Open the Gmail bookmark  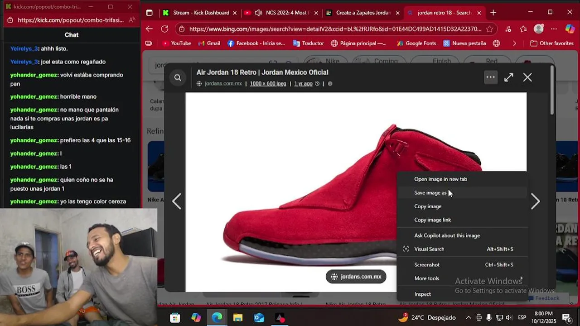coord(209,43)
